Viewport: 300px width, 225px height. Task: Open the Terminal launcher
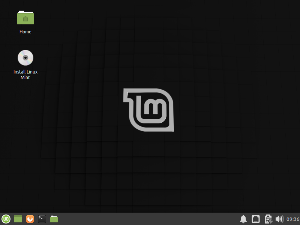42,219
